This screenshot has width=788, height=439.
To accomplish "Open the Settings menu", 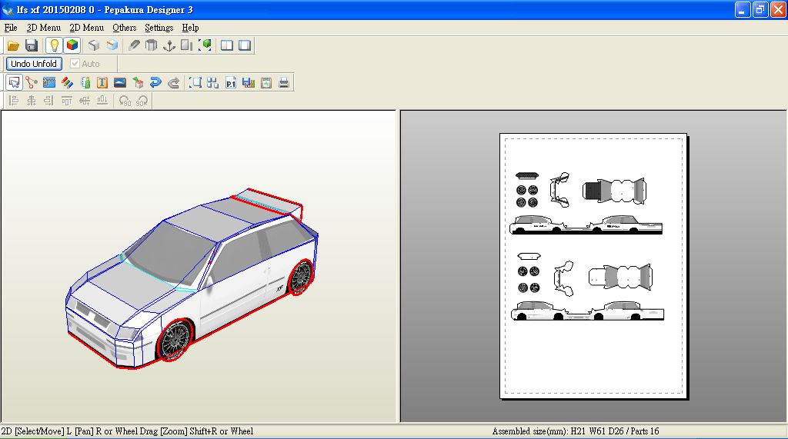I will pyautogui.click(x=159, y=28).
